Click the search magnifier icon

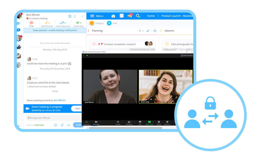tap(138, 16)
